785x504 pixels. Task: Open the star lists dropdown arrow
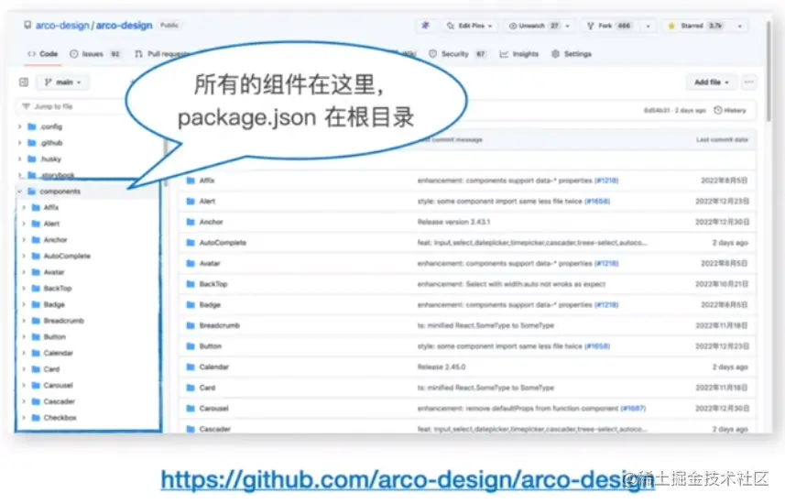tap(739, 26)
